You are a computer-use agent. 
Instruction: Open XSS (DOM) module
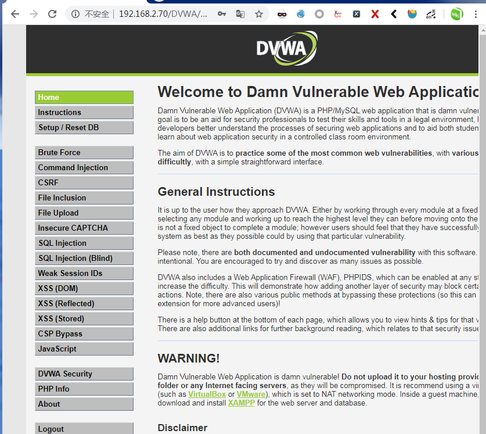pyautogui.click(x=84, y=289)
